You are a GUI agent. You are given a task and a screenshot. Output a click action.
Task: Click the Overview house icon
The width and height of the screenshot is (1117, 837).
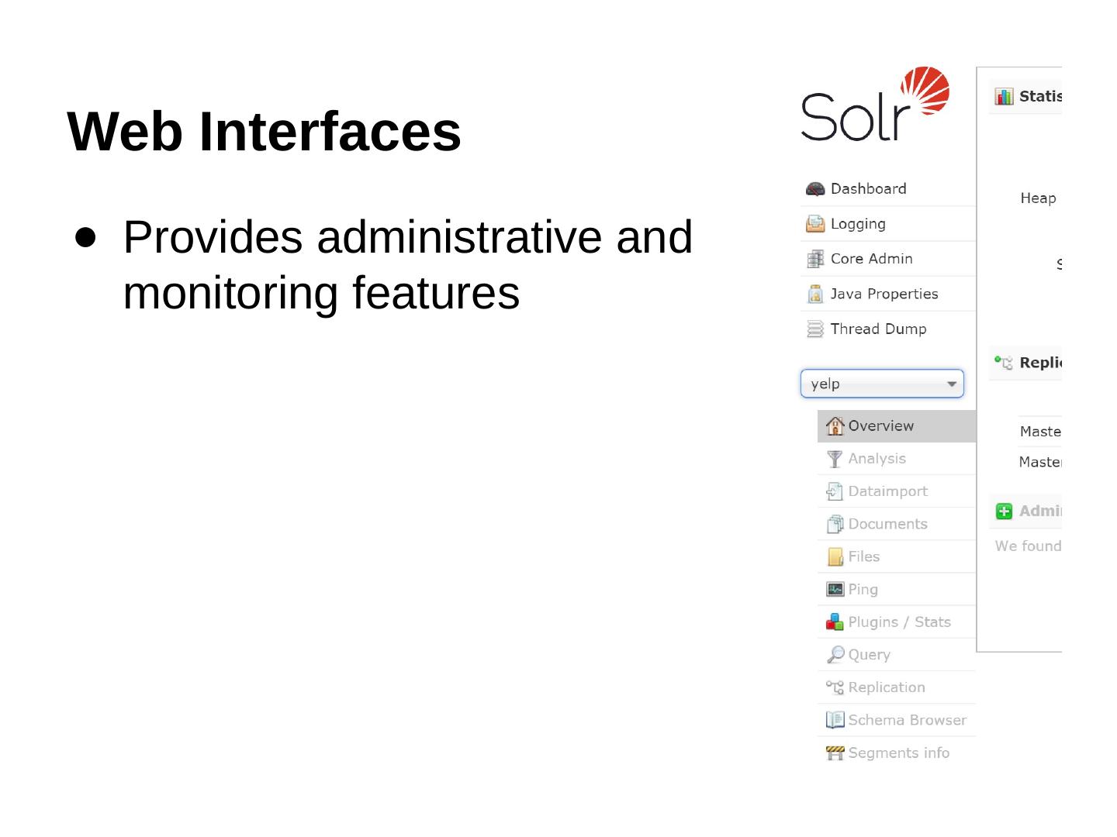point(835,425)
